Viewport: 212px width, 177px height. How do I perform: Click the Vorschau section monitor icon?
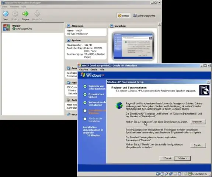112,26
